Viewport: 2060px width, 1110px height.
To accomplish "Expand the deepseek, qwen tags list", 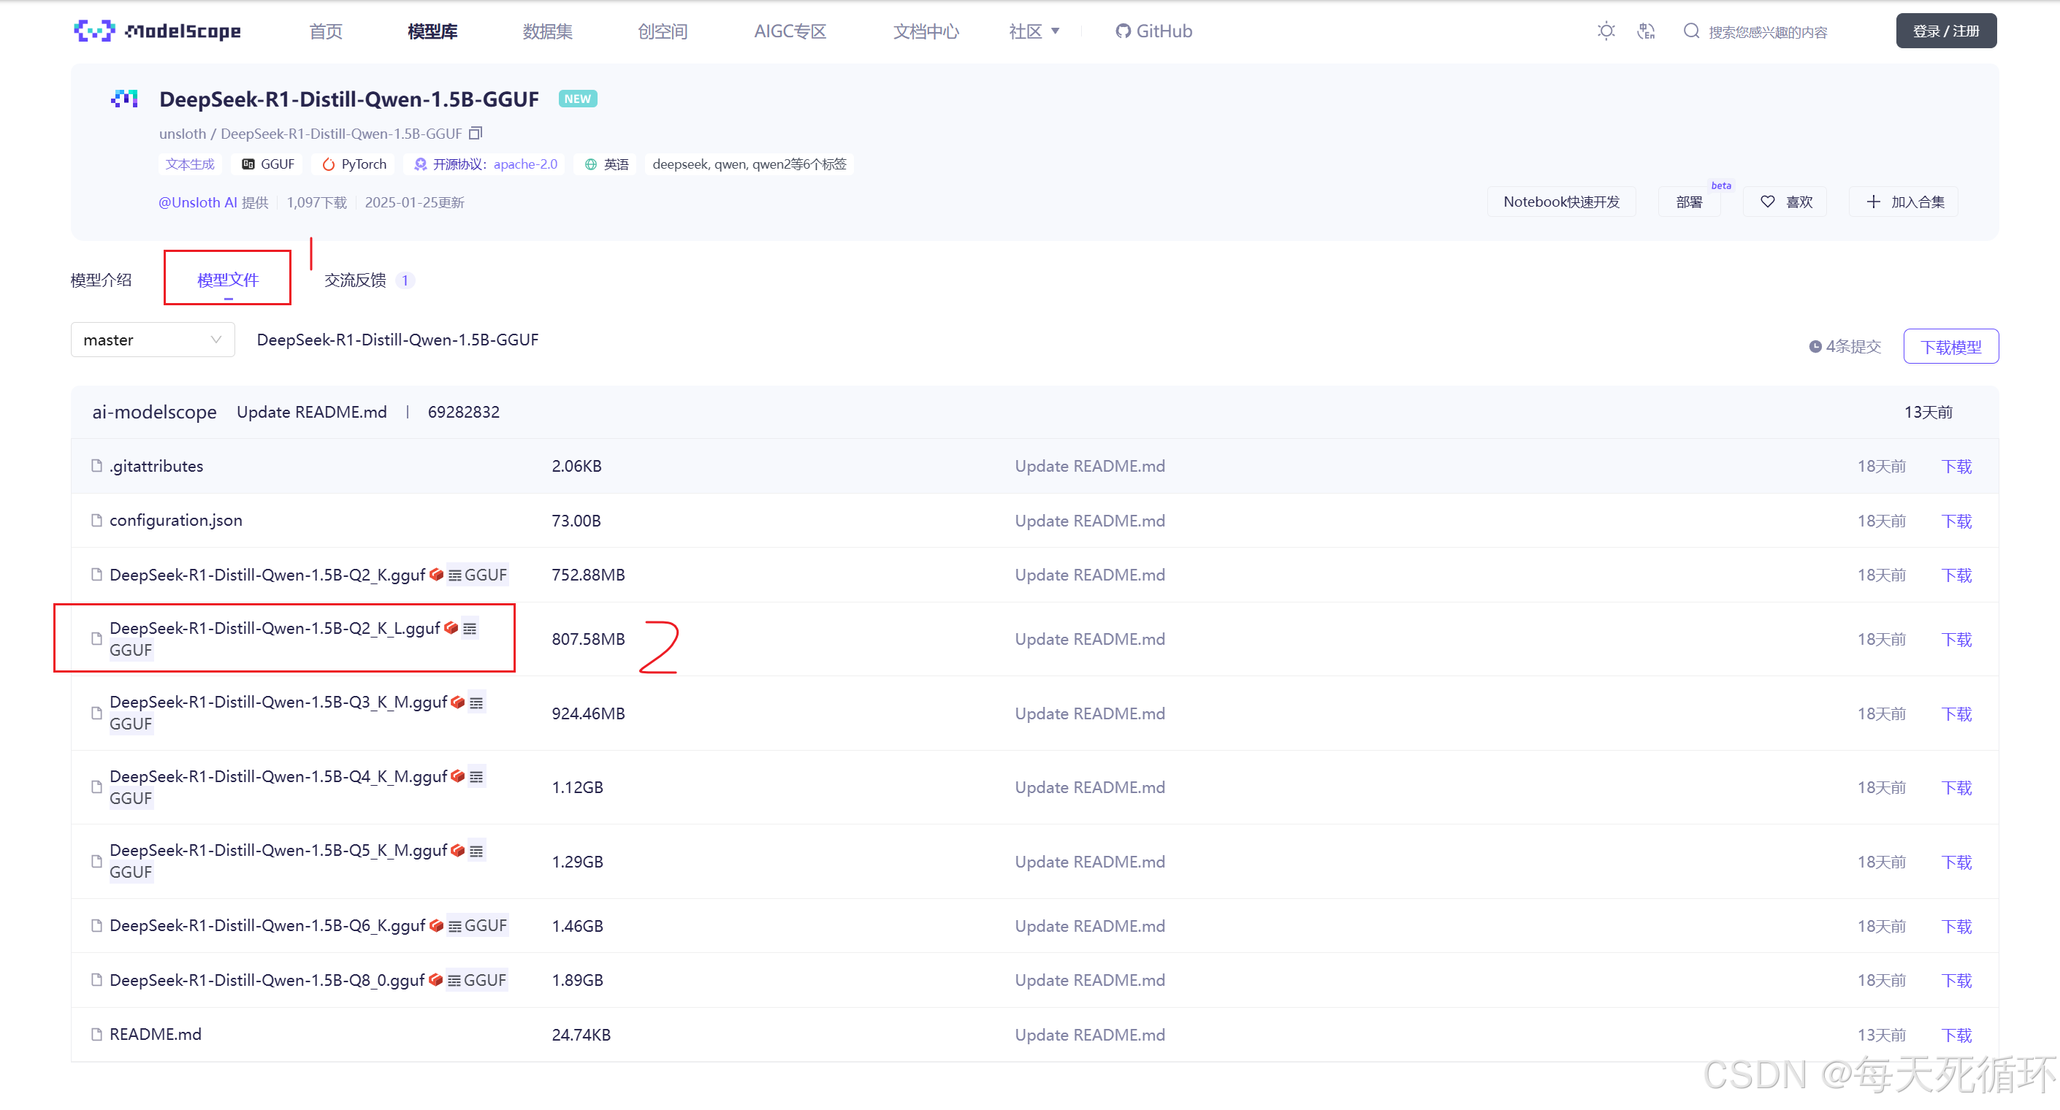I will coord(749,164).
